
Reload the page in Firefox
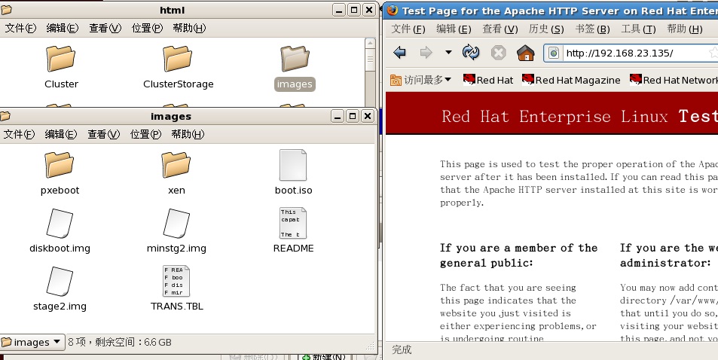click(x=471, y=53)
